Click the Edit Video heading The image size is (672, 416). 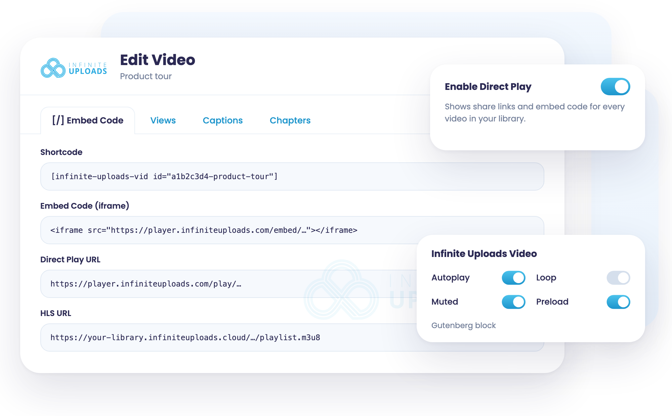pyautogui.click(x=158, y=60)
